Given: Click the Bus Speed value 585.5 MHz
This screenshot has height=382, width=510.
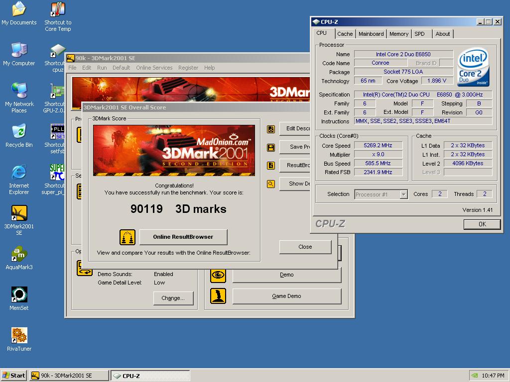Looking at the screenshot, I should (378, 163).
